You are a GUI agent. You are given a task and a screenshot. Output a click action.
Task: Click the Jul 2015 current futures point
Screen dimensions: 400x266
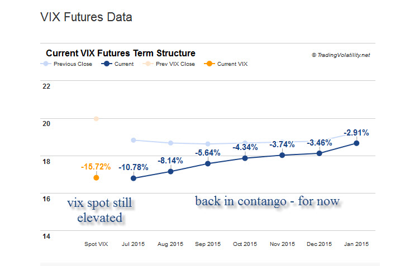[134, 178]
